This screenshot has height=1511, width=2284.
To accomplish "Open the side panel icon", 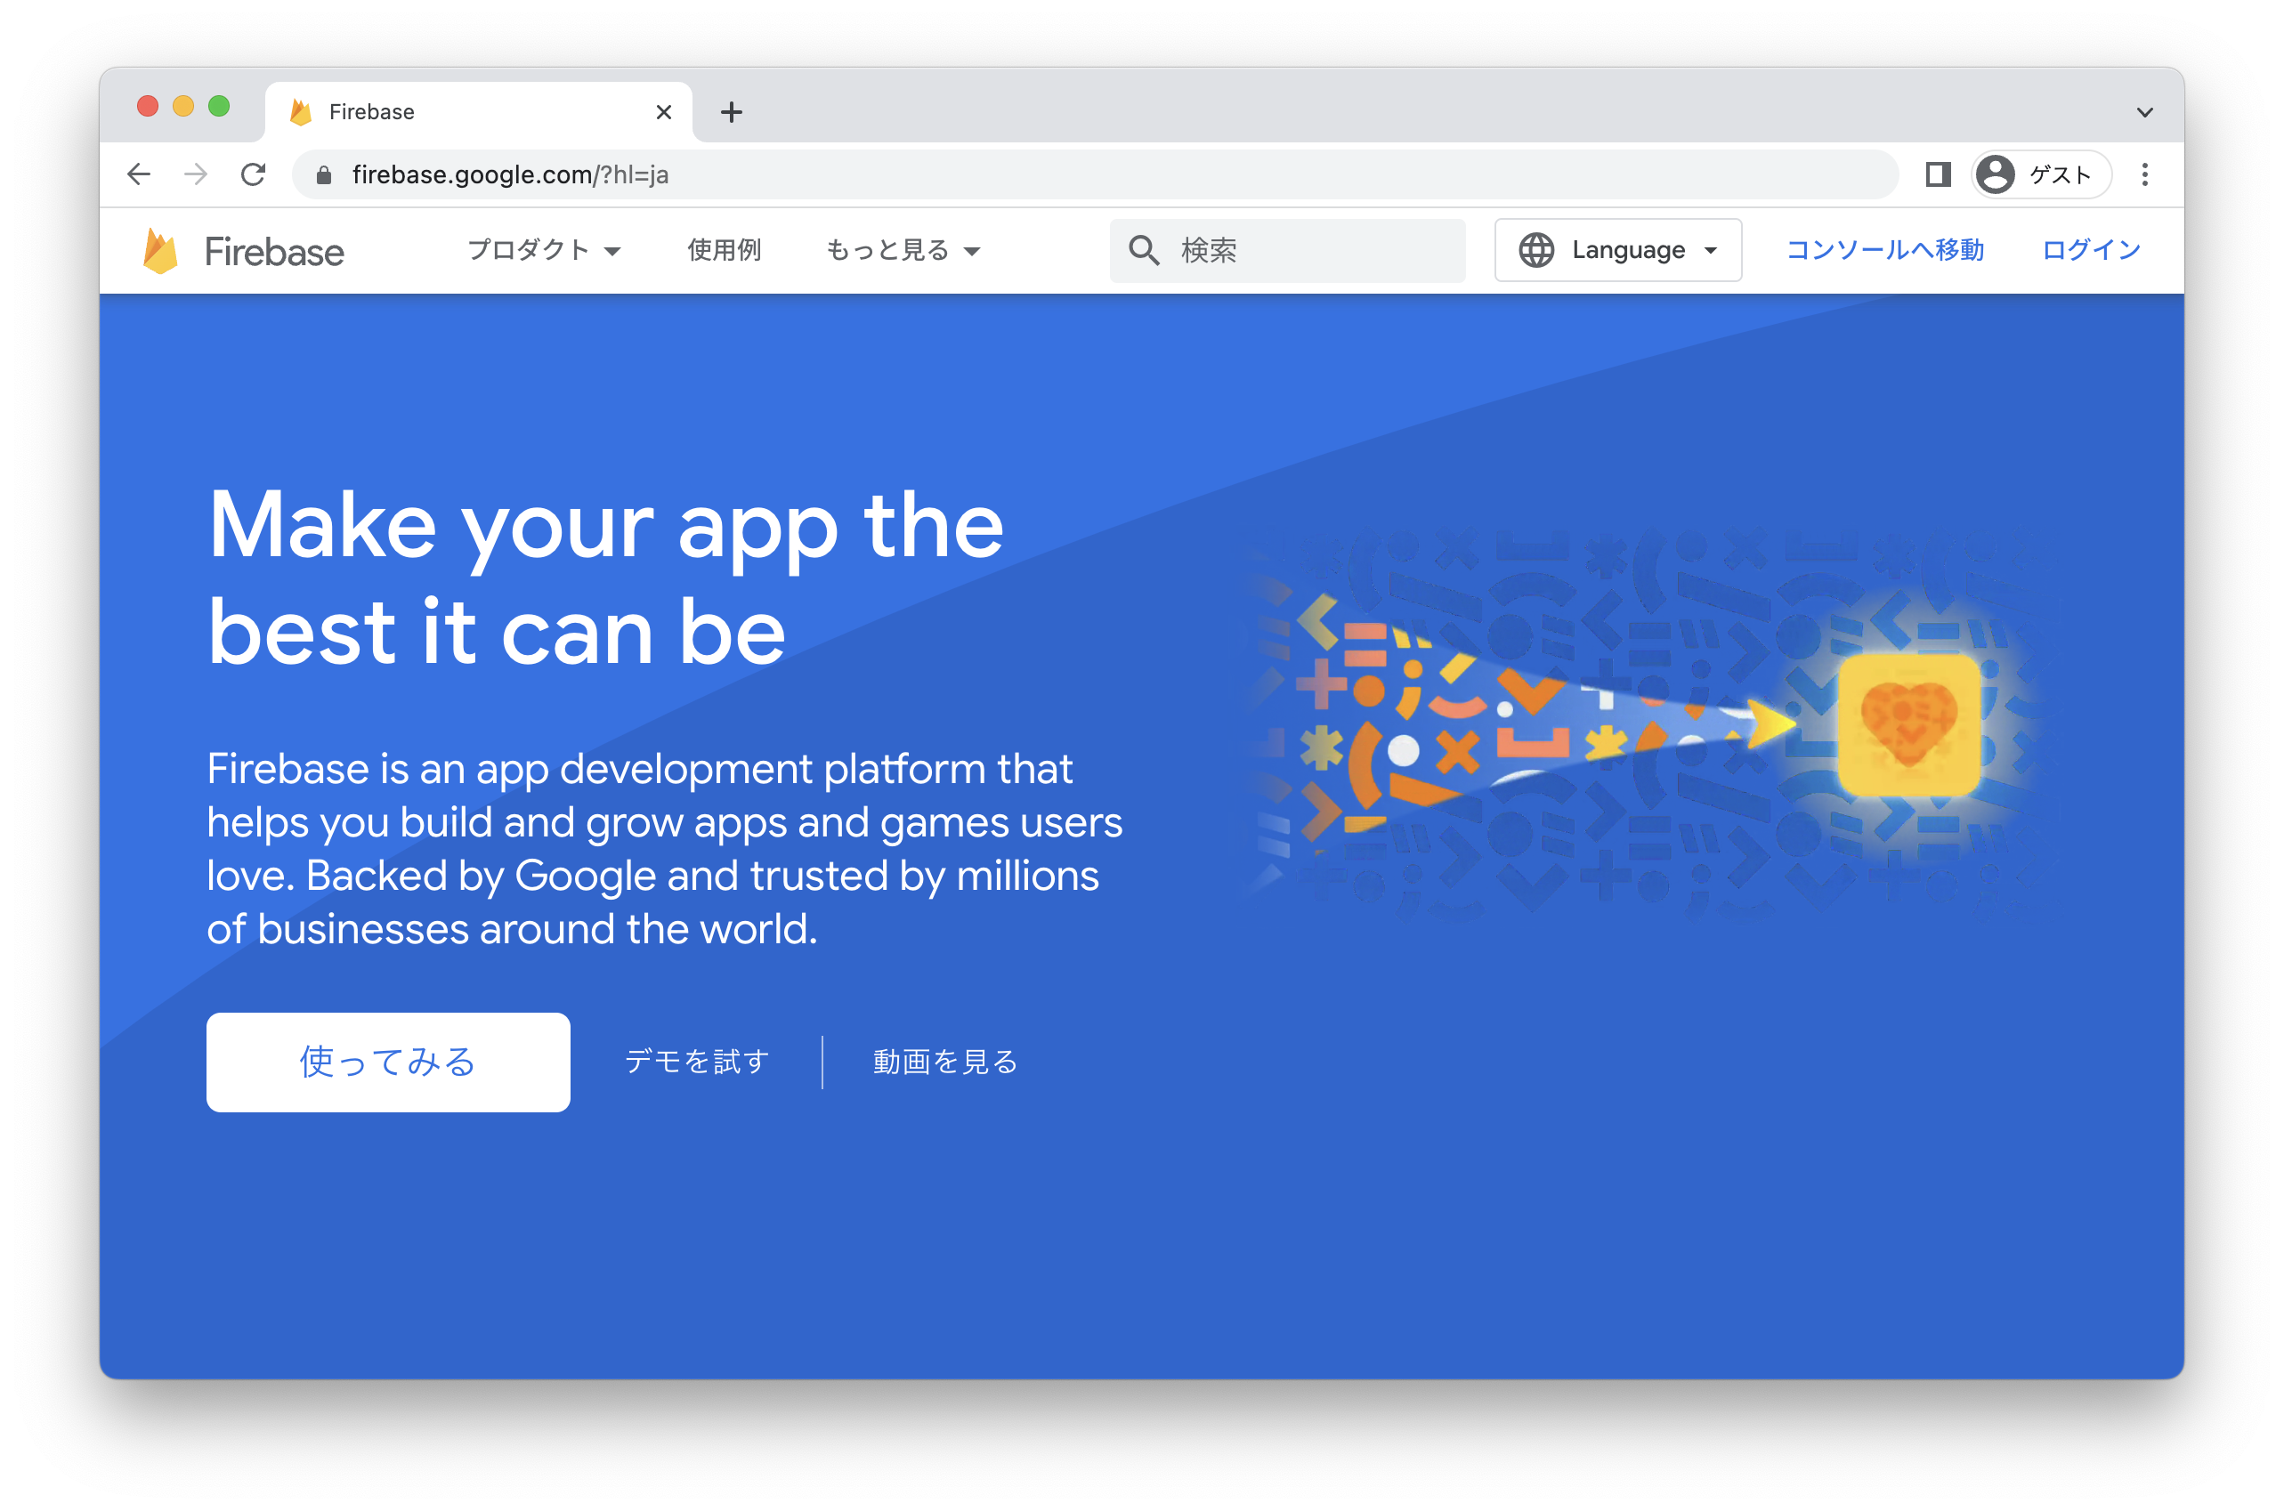I will [x=1938, y=174].
